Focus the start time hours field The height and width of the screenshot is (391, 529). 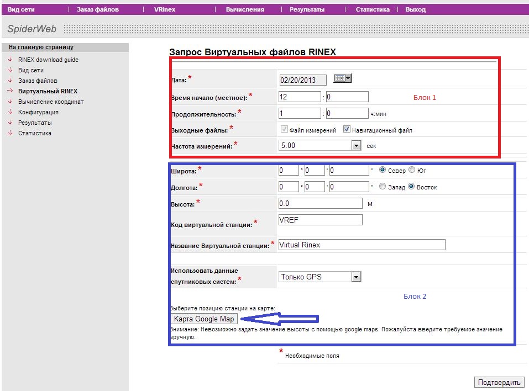click(x=300, y=97)
